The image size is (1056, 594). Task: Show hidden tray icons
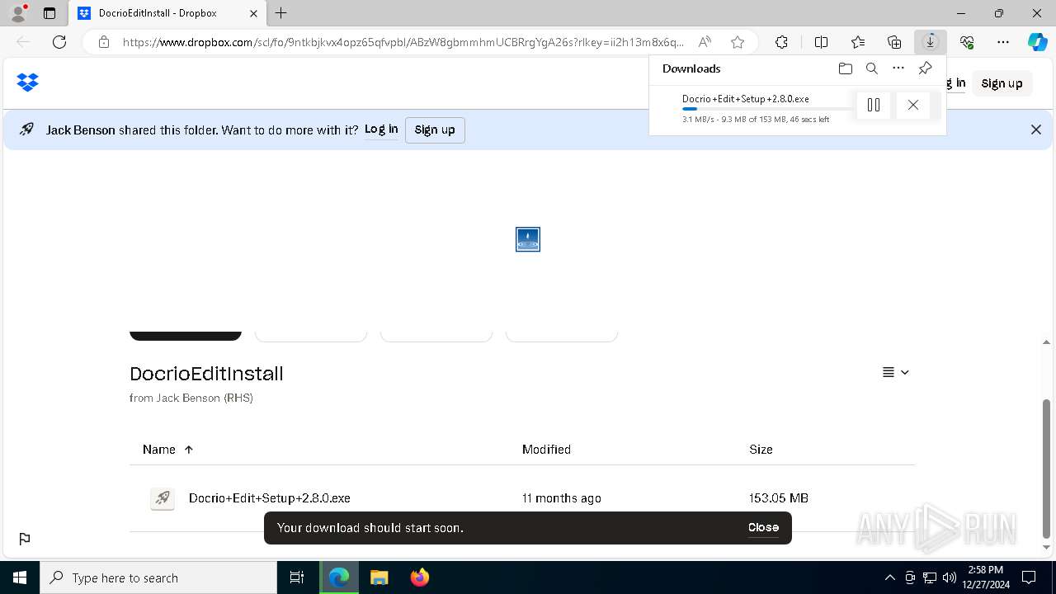point(889,577)
